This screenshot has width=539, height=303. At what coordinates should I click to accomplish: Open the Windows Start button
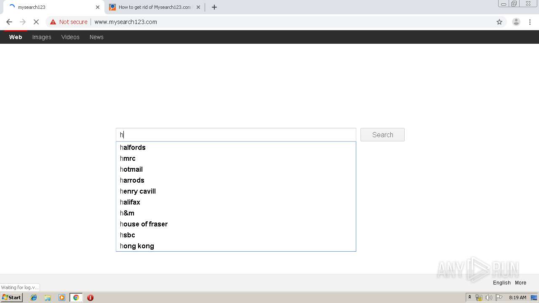pyautogui.click(x=11, y=298)
